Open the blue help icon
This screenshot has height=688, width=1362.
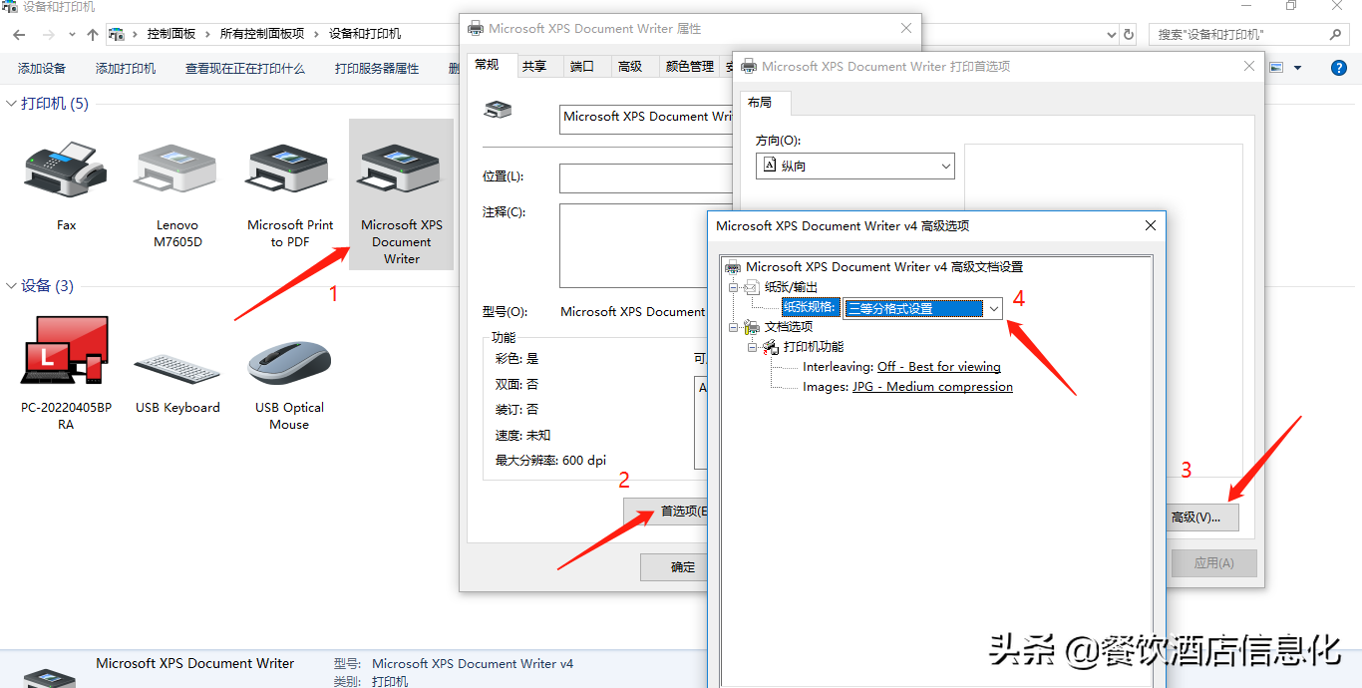pyautogui.click(x=1339, y=68)
